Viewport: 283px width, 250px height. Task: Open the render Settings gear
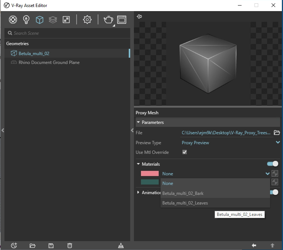pos(87,20)
